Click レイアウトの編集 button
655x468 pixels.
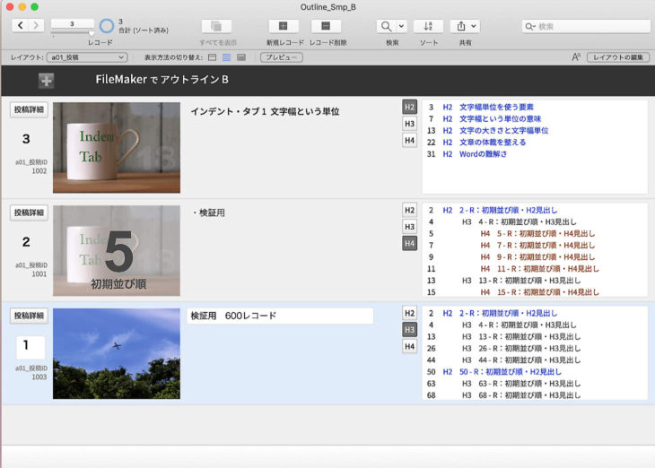pyautogui.click(x=618, y=57)
